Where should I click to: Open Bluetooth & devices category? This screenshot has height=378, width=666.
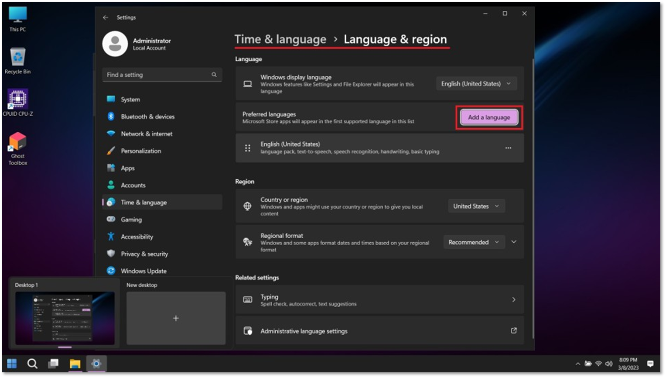pyautogui.click(x=162, y=117)
